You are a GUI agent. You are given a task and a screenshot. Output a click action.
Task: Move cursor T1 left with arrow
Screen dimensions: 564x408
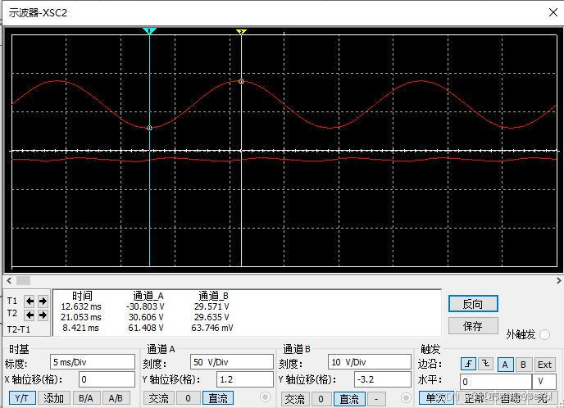tap(30, 301)
